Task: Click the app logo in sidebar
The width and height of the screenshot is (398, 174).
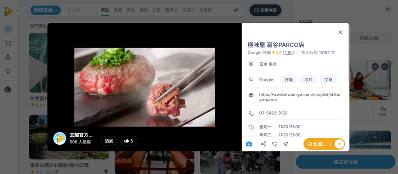Action: pos(8,11)
